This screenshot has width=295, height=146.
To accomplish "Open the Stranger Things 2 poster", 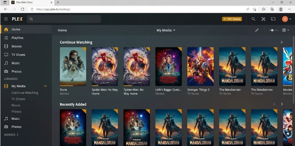I will coord(200,67).
